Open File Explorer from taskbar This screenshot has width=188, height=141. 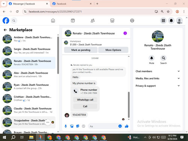[31, 137]
